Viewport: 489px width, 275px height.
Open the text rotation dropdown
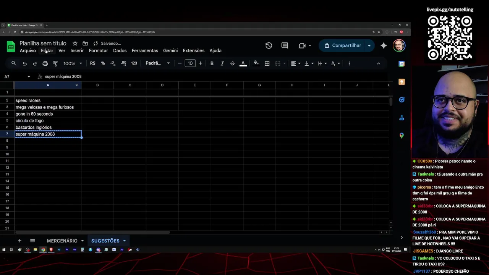click(x=335, y=63)
